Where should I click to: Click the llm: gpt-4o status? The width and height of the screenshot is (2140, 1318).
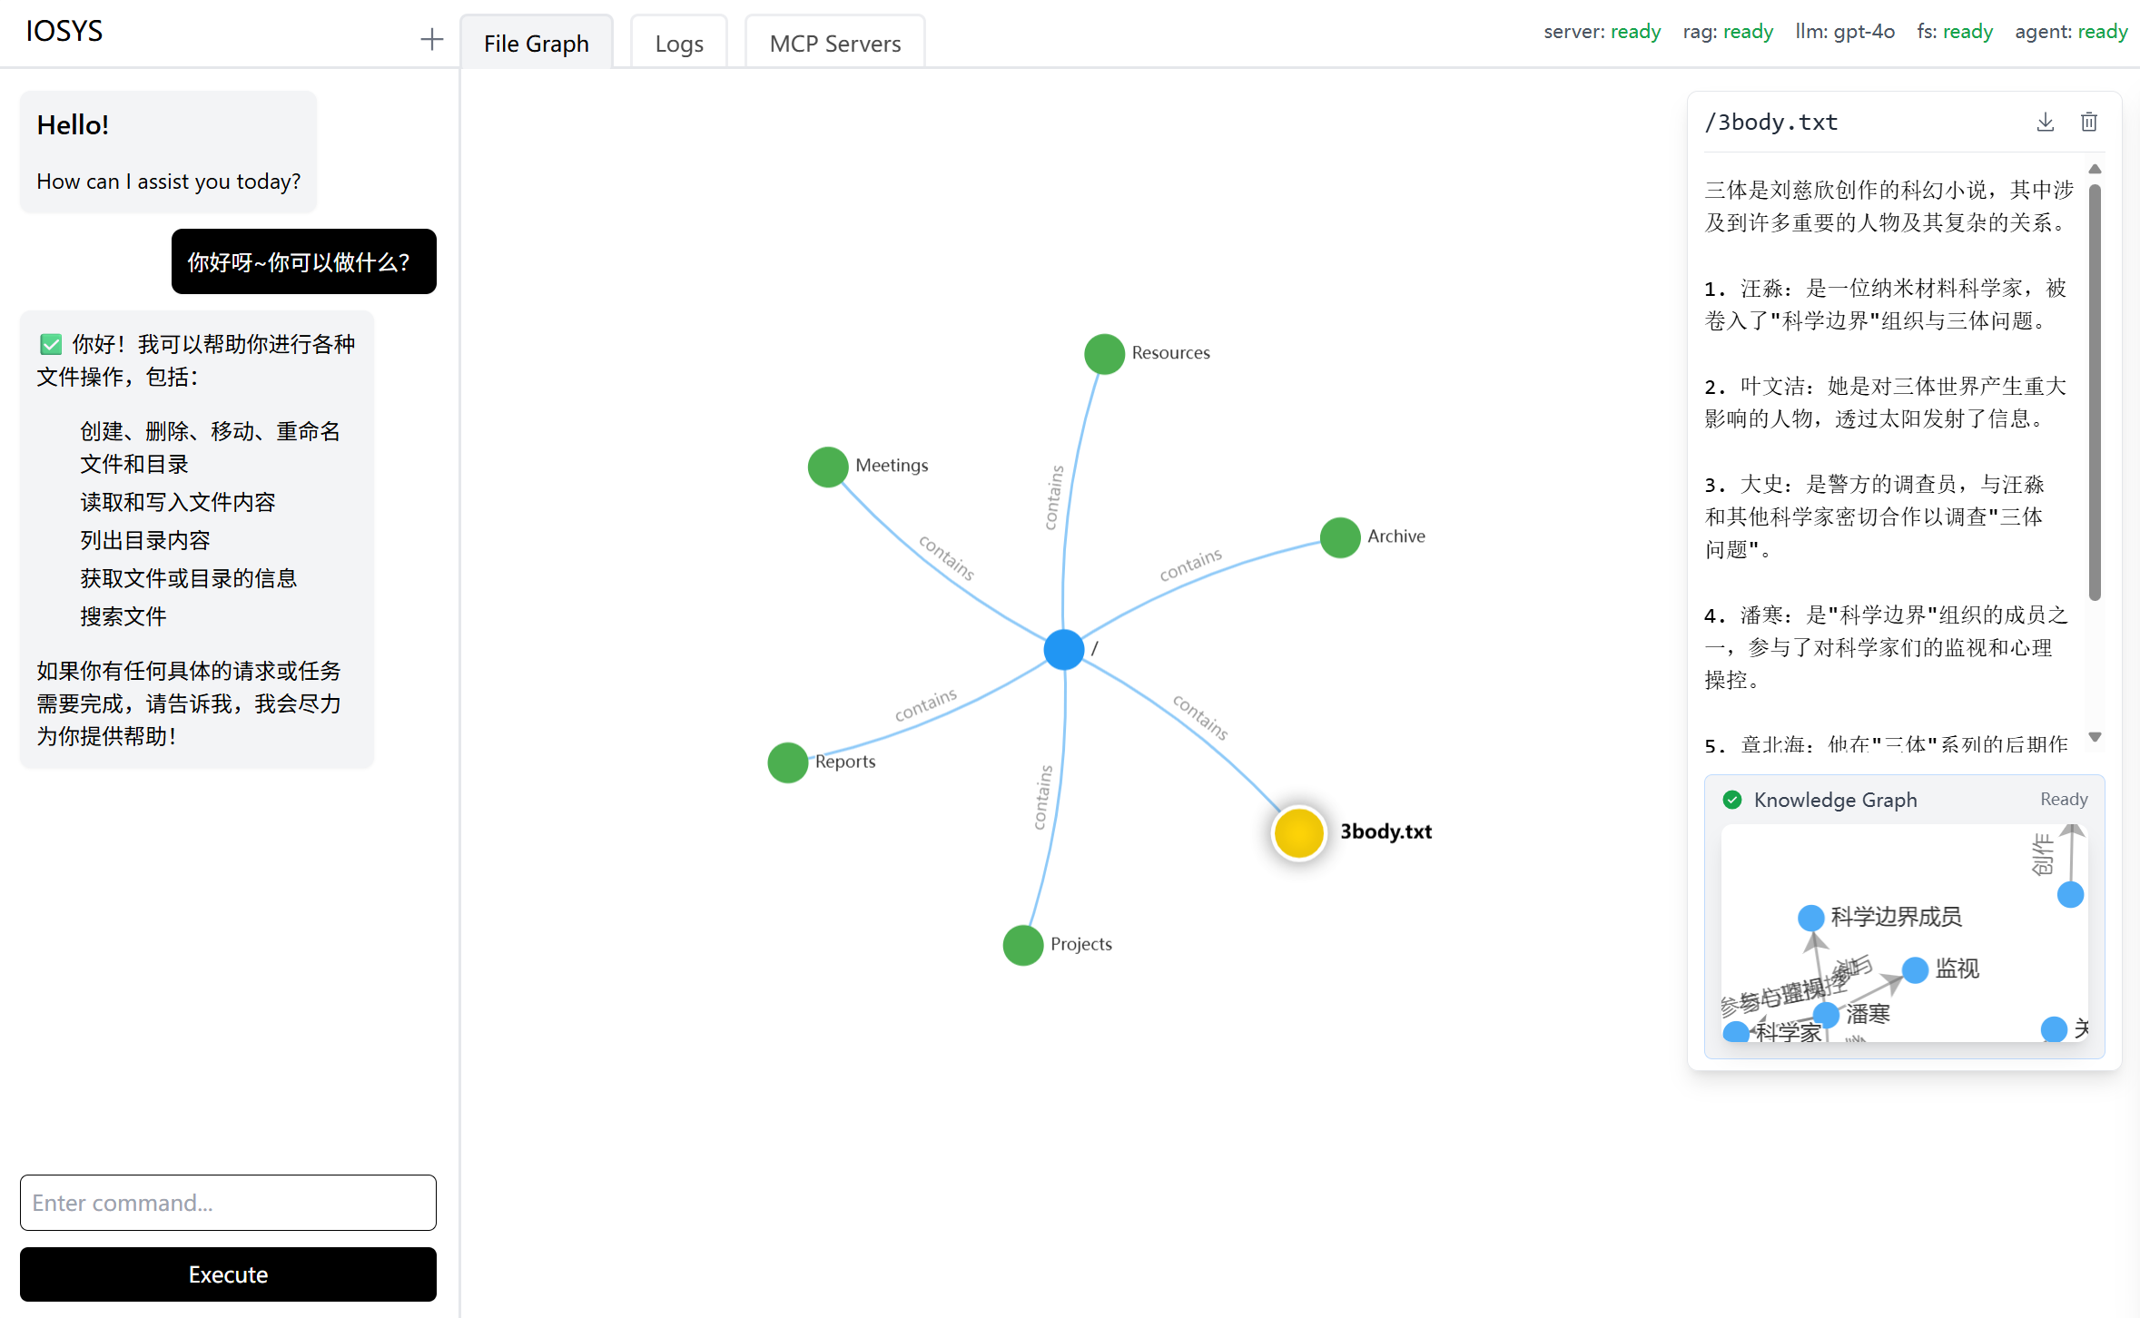(1845, 32)
